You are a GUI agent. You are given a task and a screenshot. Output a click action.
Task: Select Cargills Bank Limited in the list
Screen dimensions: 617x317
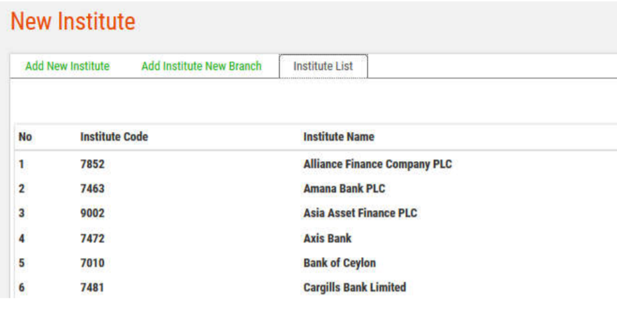pos(354,287)
